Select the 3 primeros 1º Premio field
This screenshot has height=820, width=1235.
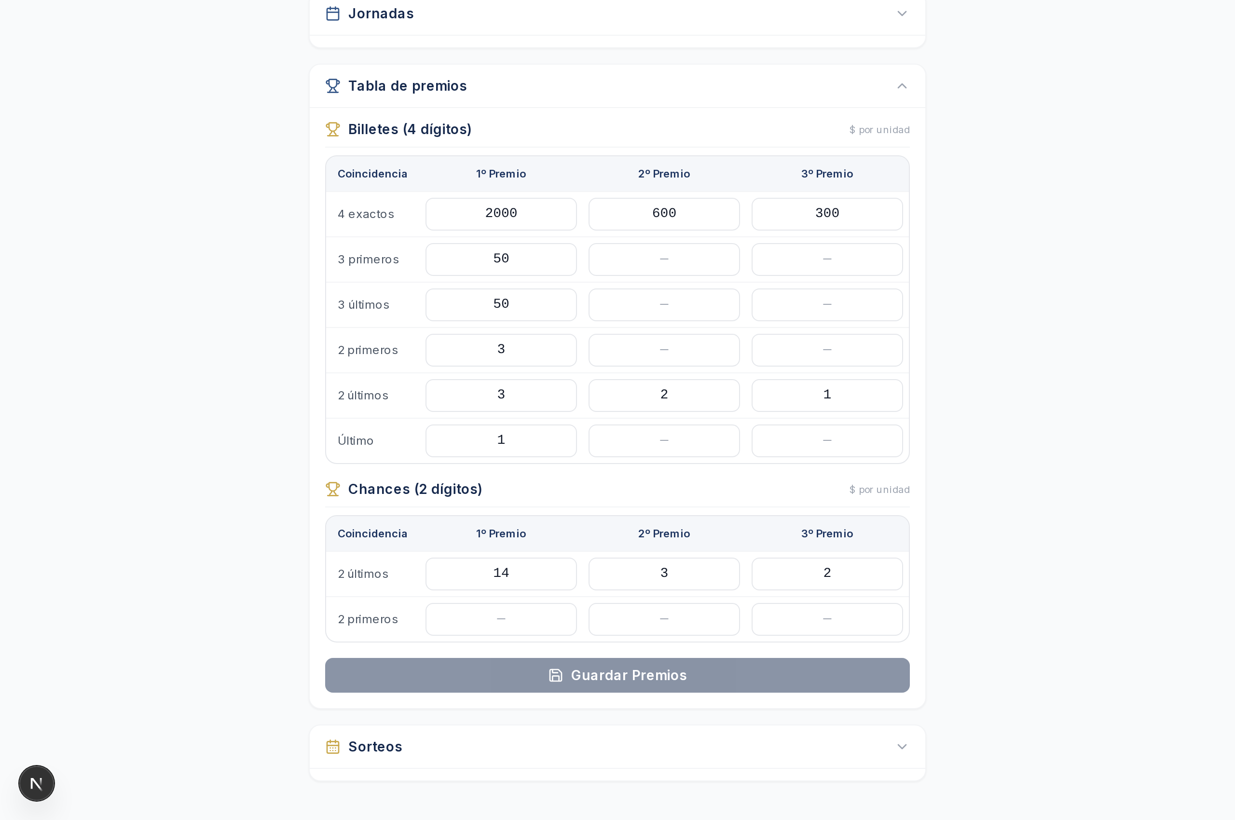click(x=501, y=260)
